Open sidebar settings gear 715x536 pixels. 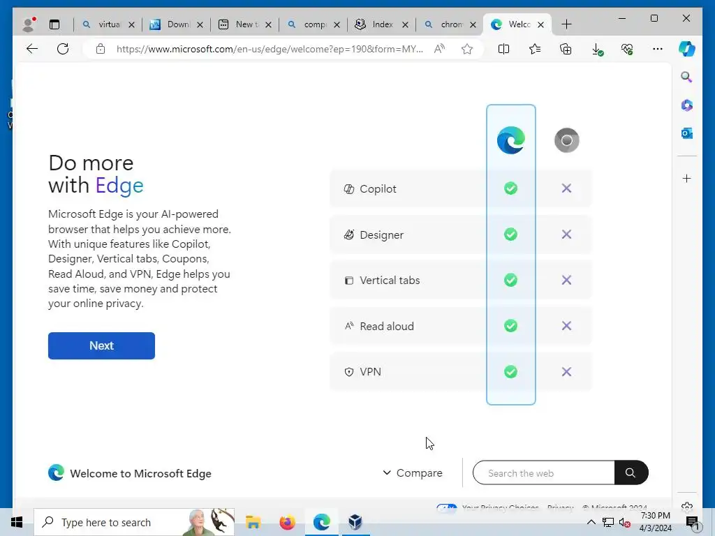(x=687, y=506)
